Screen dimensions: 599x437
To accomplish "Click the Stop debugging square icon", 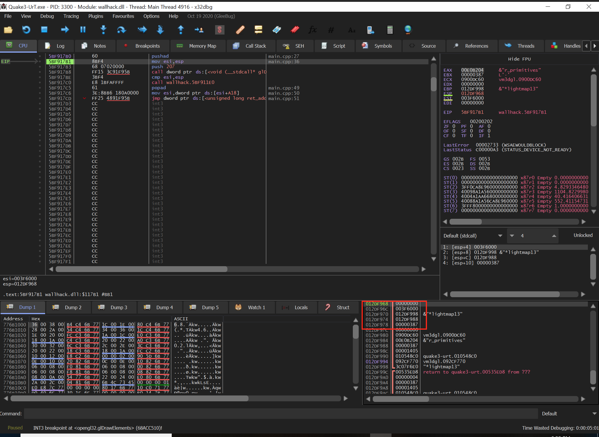I will click(44, 30).
